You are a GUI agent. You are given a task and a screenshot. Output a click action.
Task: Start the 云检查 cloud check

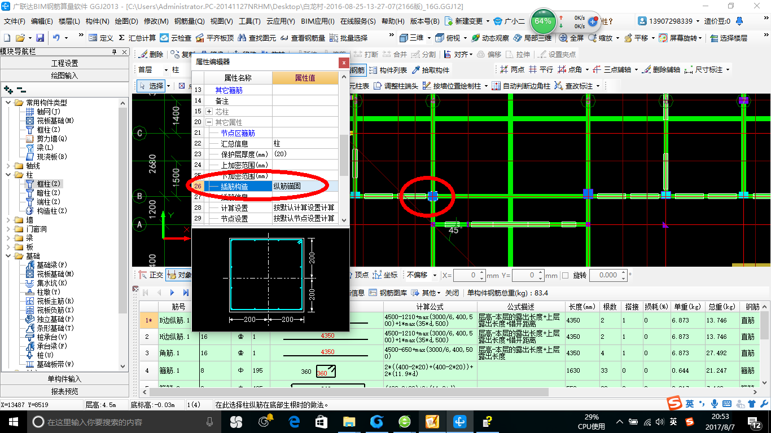pos(176,38)
